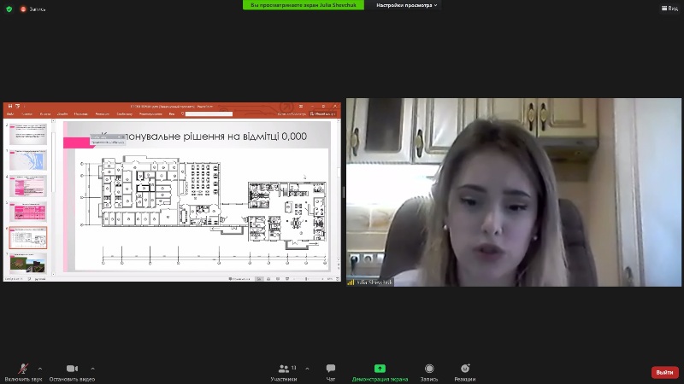This screenshot has width=684, height=384.
Task: Click slide panel scroll up arrow
Action: click(x=54, y=121)
